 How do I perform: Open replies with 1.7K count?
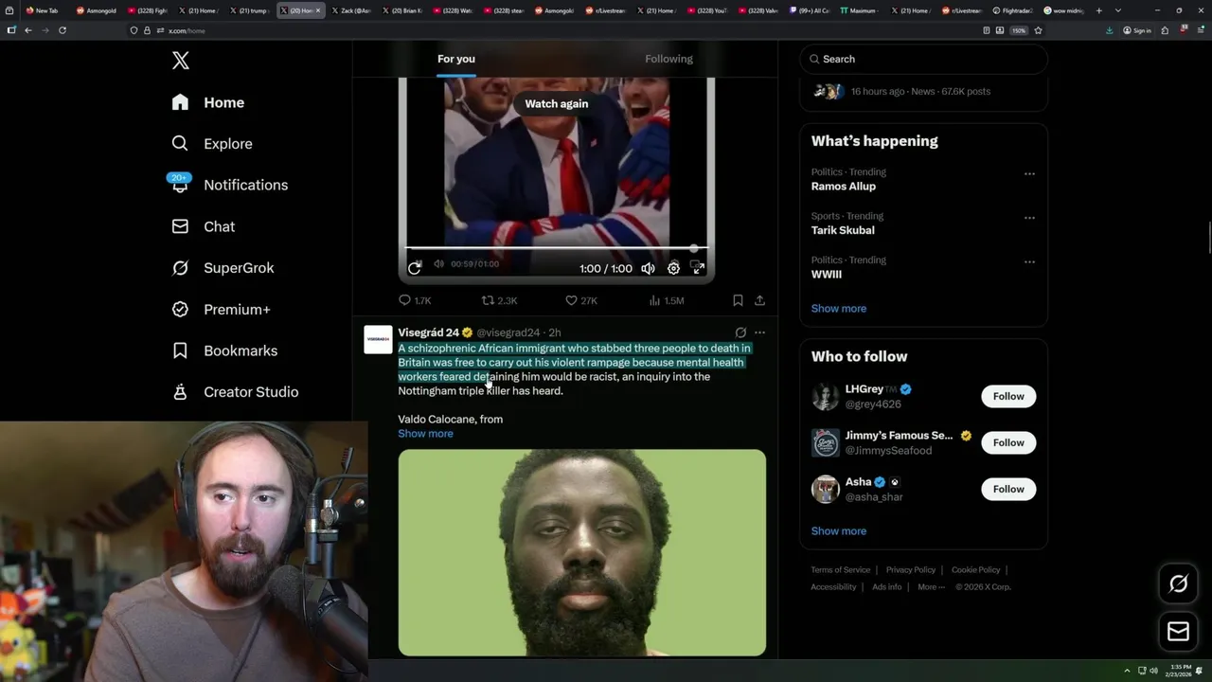tap(415, 300)
